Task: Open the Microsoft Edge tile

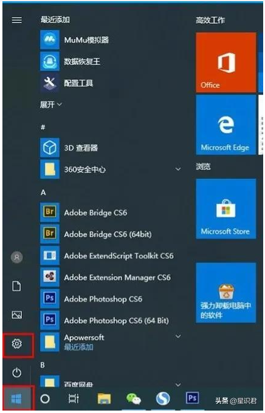Action: pos(226,125)
